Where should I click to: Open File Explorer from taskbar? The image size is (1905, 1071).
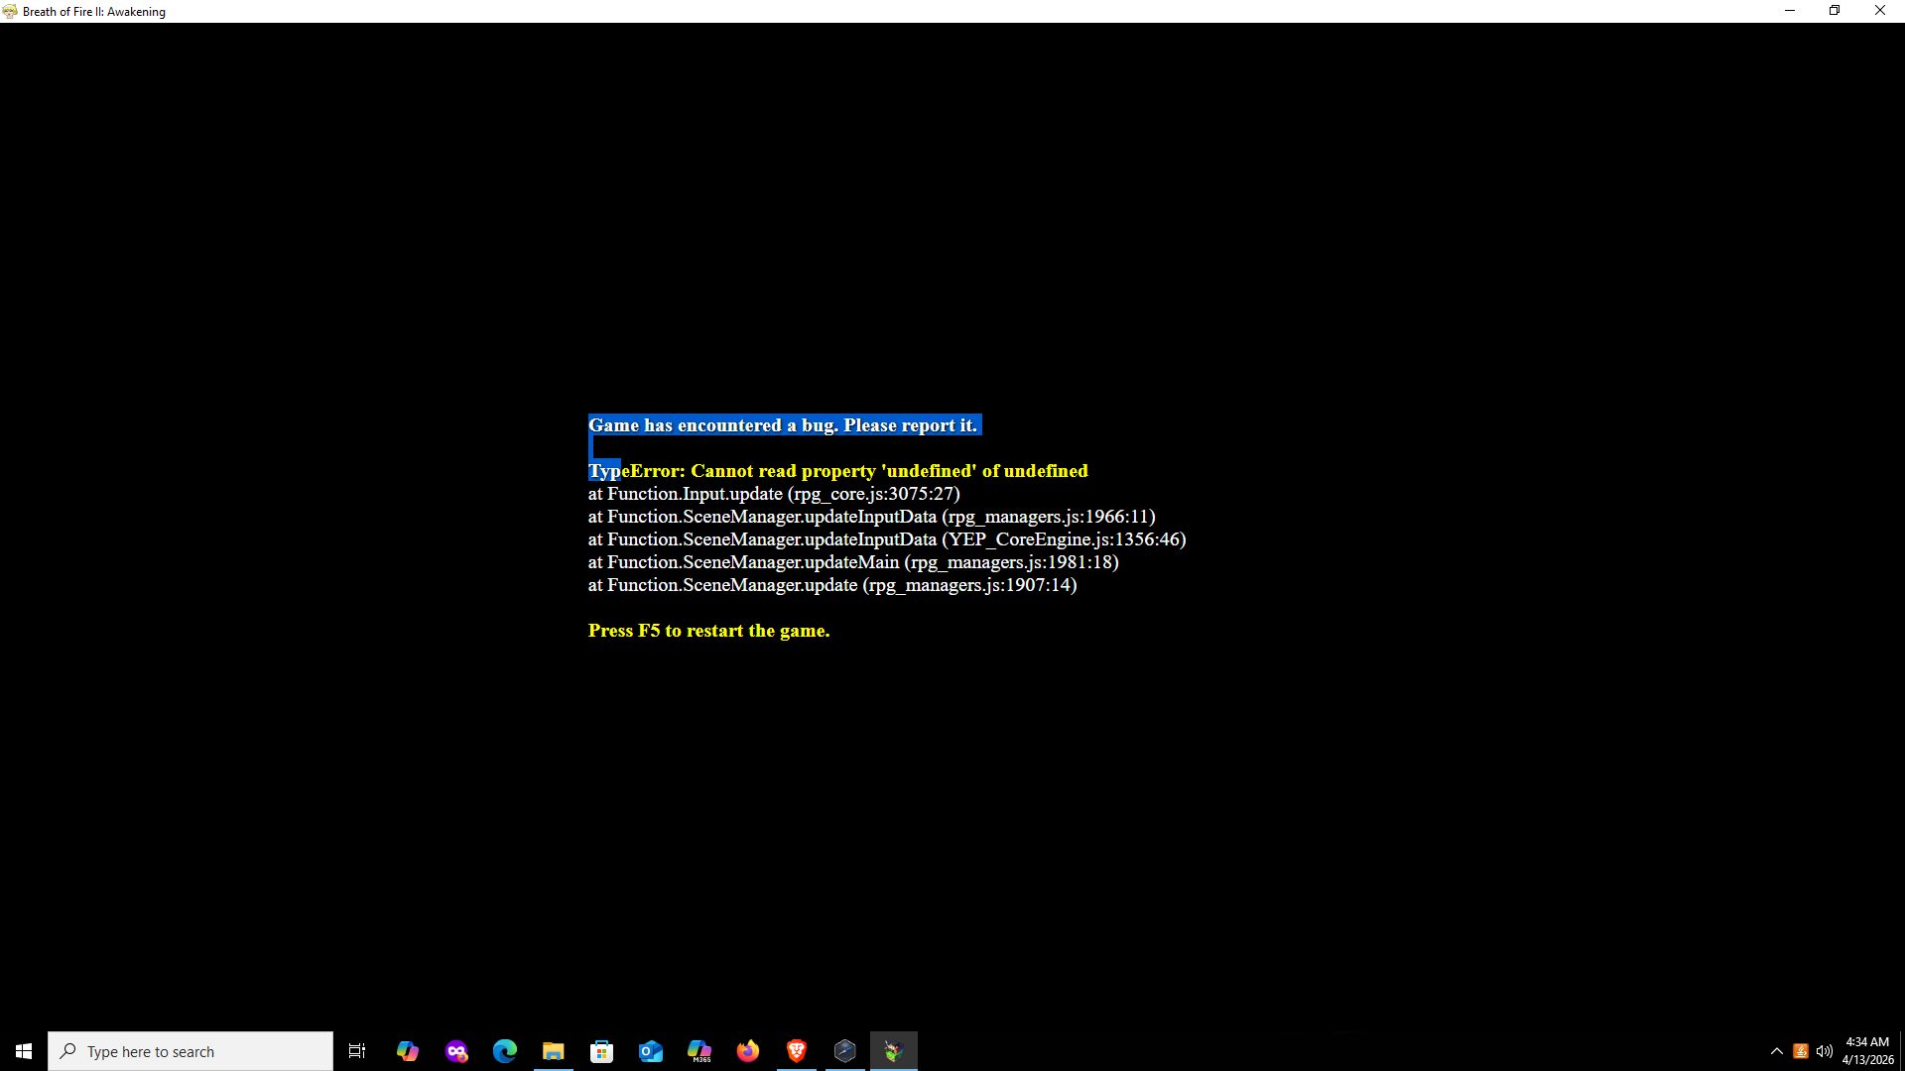554,1051
